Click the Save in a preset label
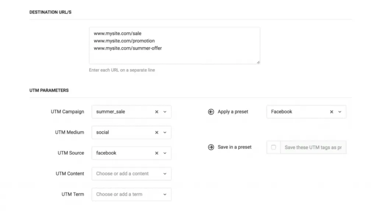The width and height of the screenshot is (377, 216). click(235, 147)
